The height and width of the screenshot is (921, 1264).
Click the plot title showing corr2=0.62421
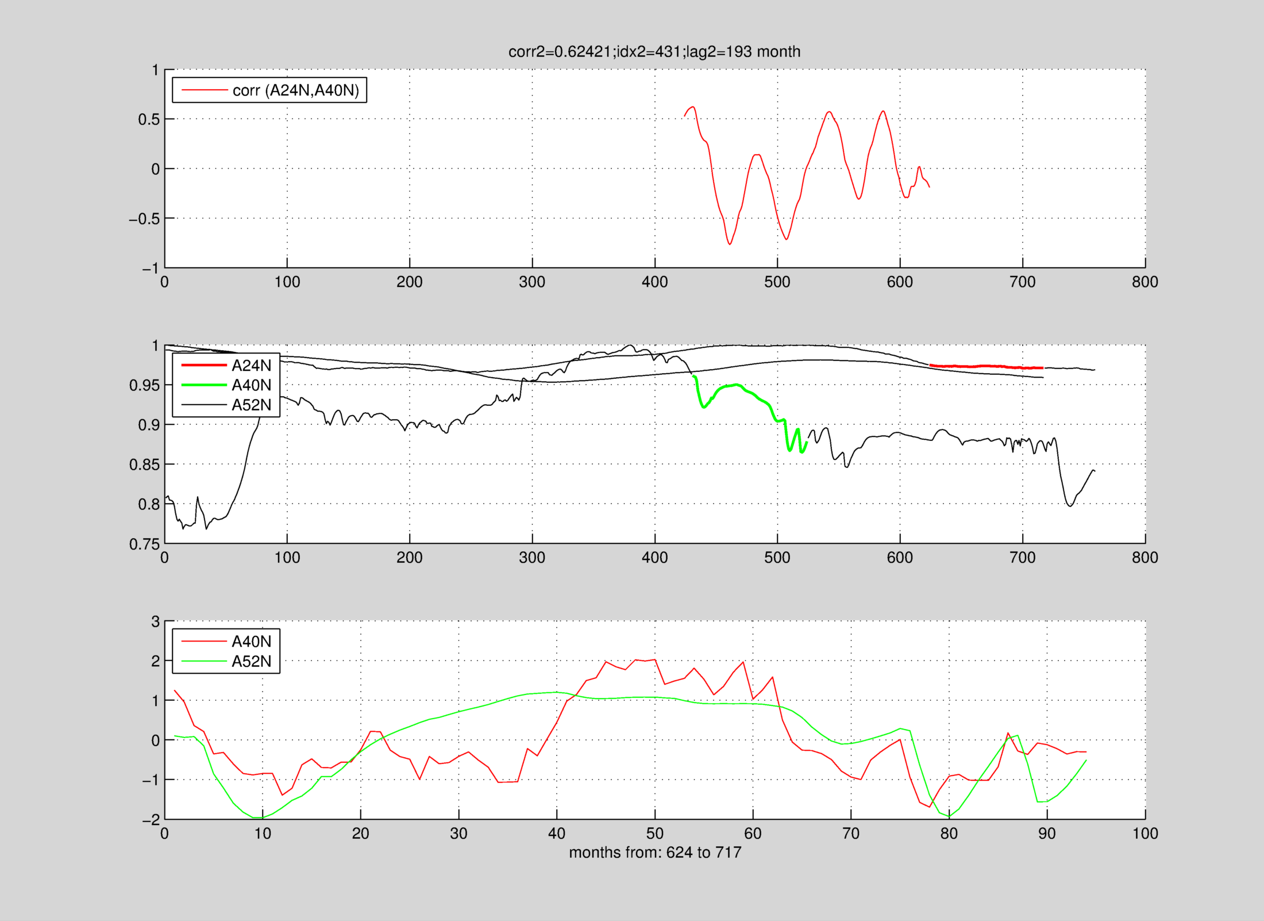654,52
